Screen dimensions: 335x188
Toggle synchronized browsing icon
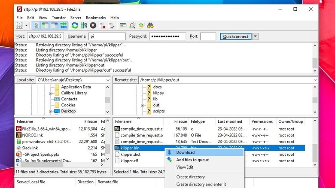pos(141,25)
